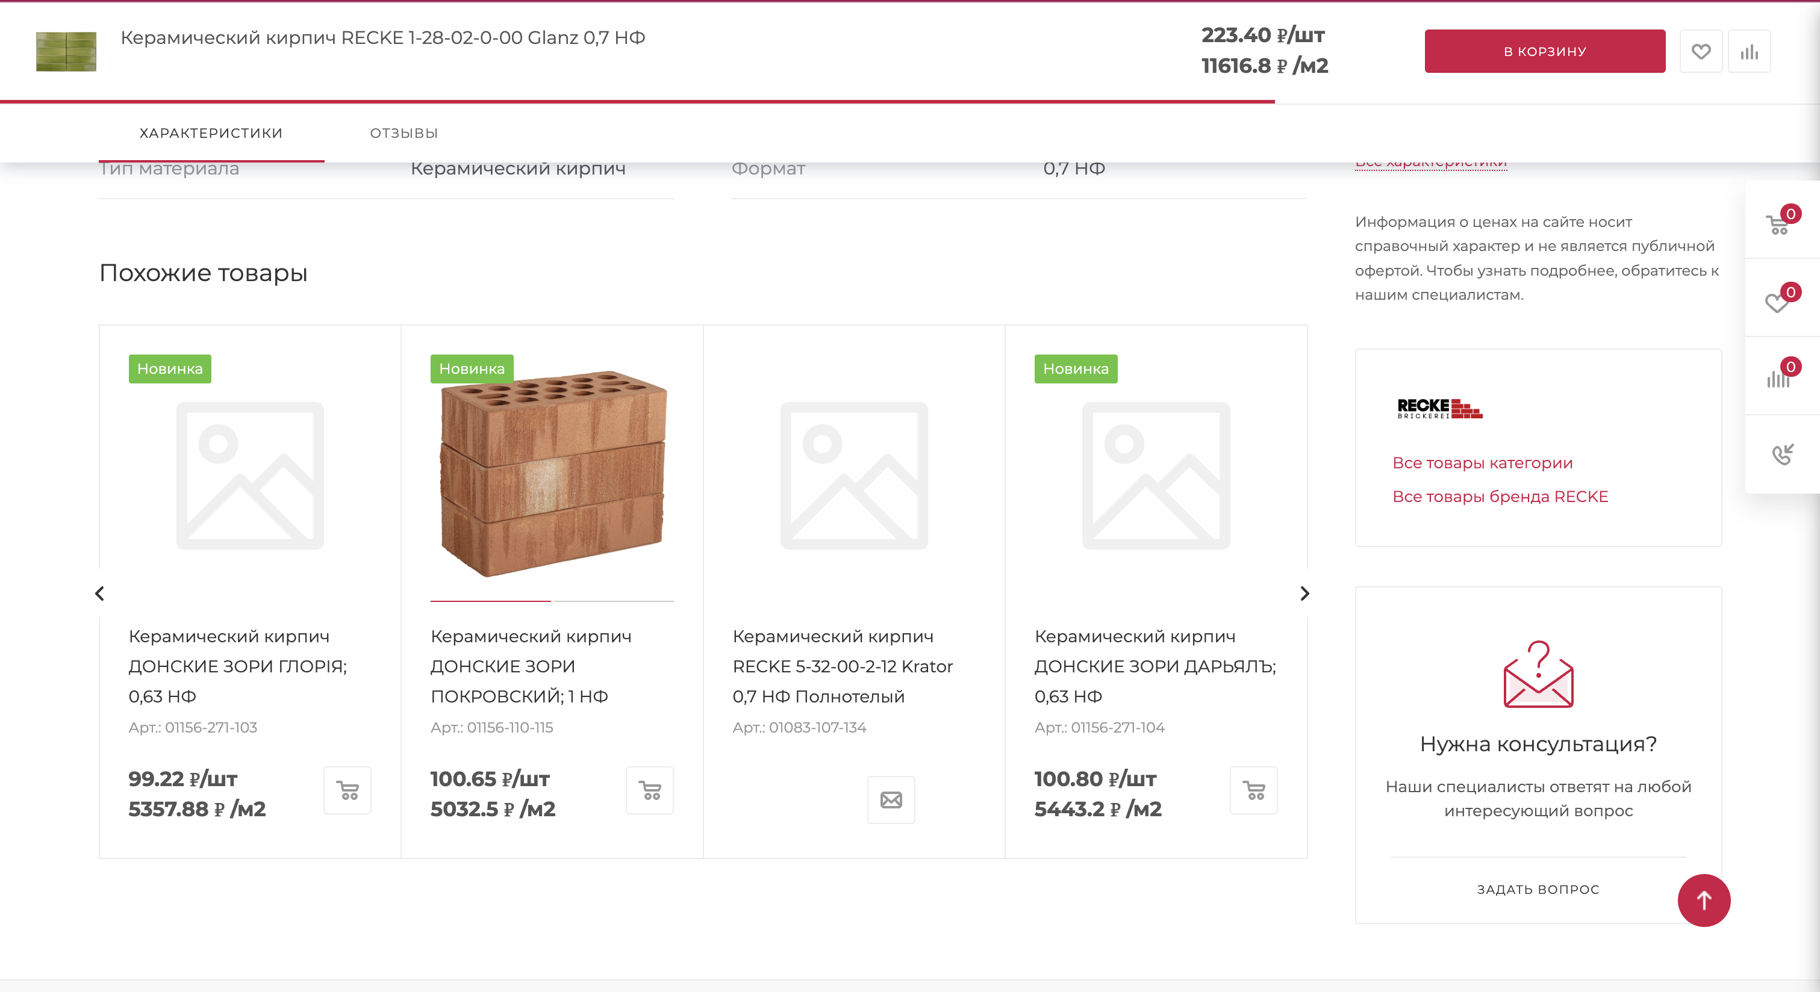Add ДОНСКИЕ ЗОРИ ПОКРОВСКИЙ brick to cart
This screenshot has height=992, width=1820.
click(649, 790)
